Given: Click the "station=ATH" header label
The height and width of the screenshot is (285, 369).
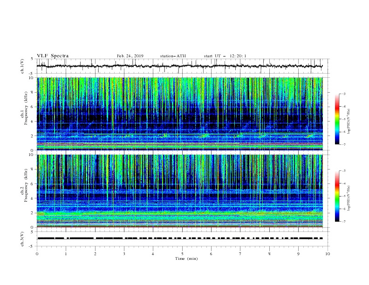Looking at the screenshot, I should pyautogui.click(x=173, y=56).
